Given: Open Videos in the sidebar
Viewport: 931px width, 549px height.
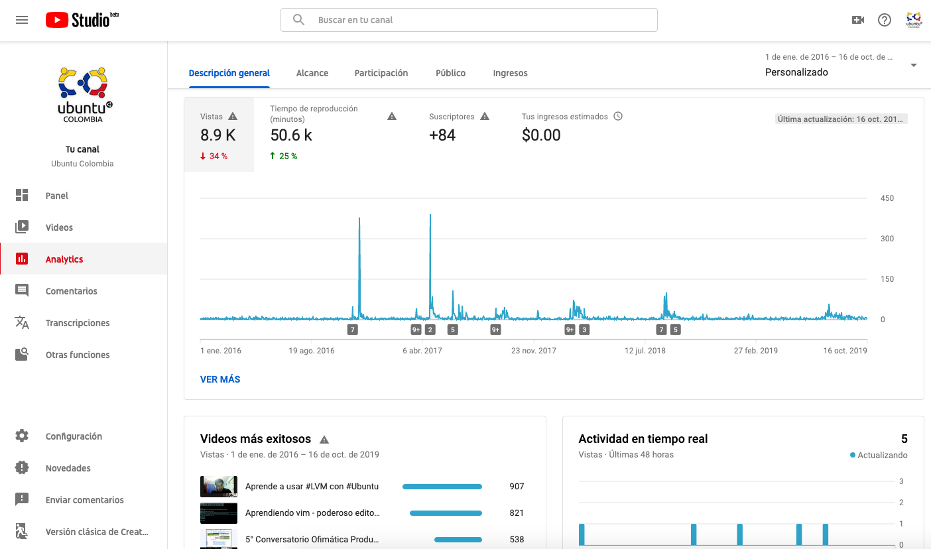Looking at the screenshot, I should click(84, 227).
